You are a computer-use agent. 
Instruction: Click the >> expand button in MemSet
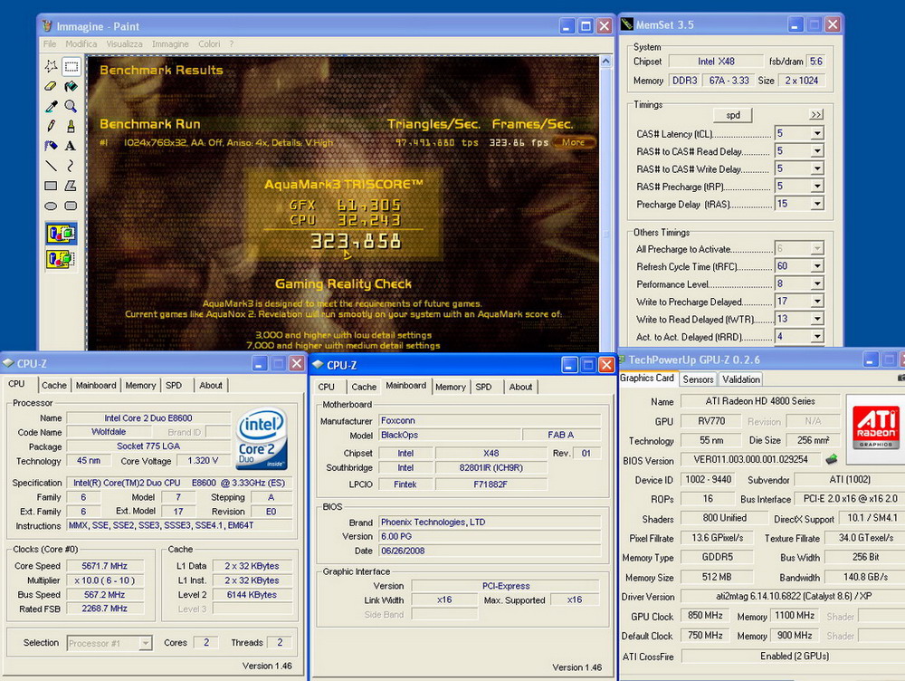click(816, 115)
